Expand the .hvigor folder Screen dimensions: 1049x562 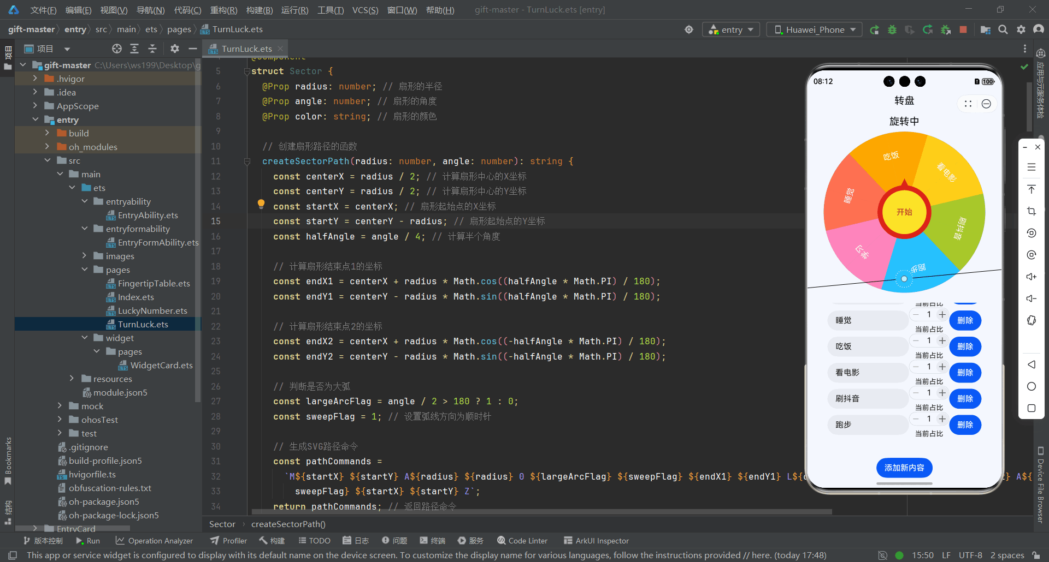point(35,79)
